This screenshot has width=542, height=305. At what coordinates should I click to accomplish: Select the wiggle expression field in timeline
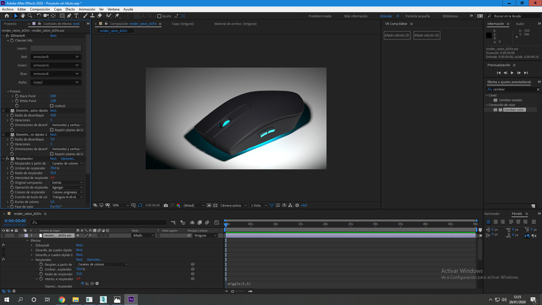(x=239, y=284)
